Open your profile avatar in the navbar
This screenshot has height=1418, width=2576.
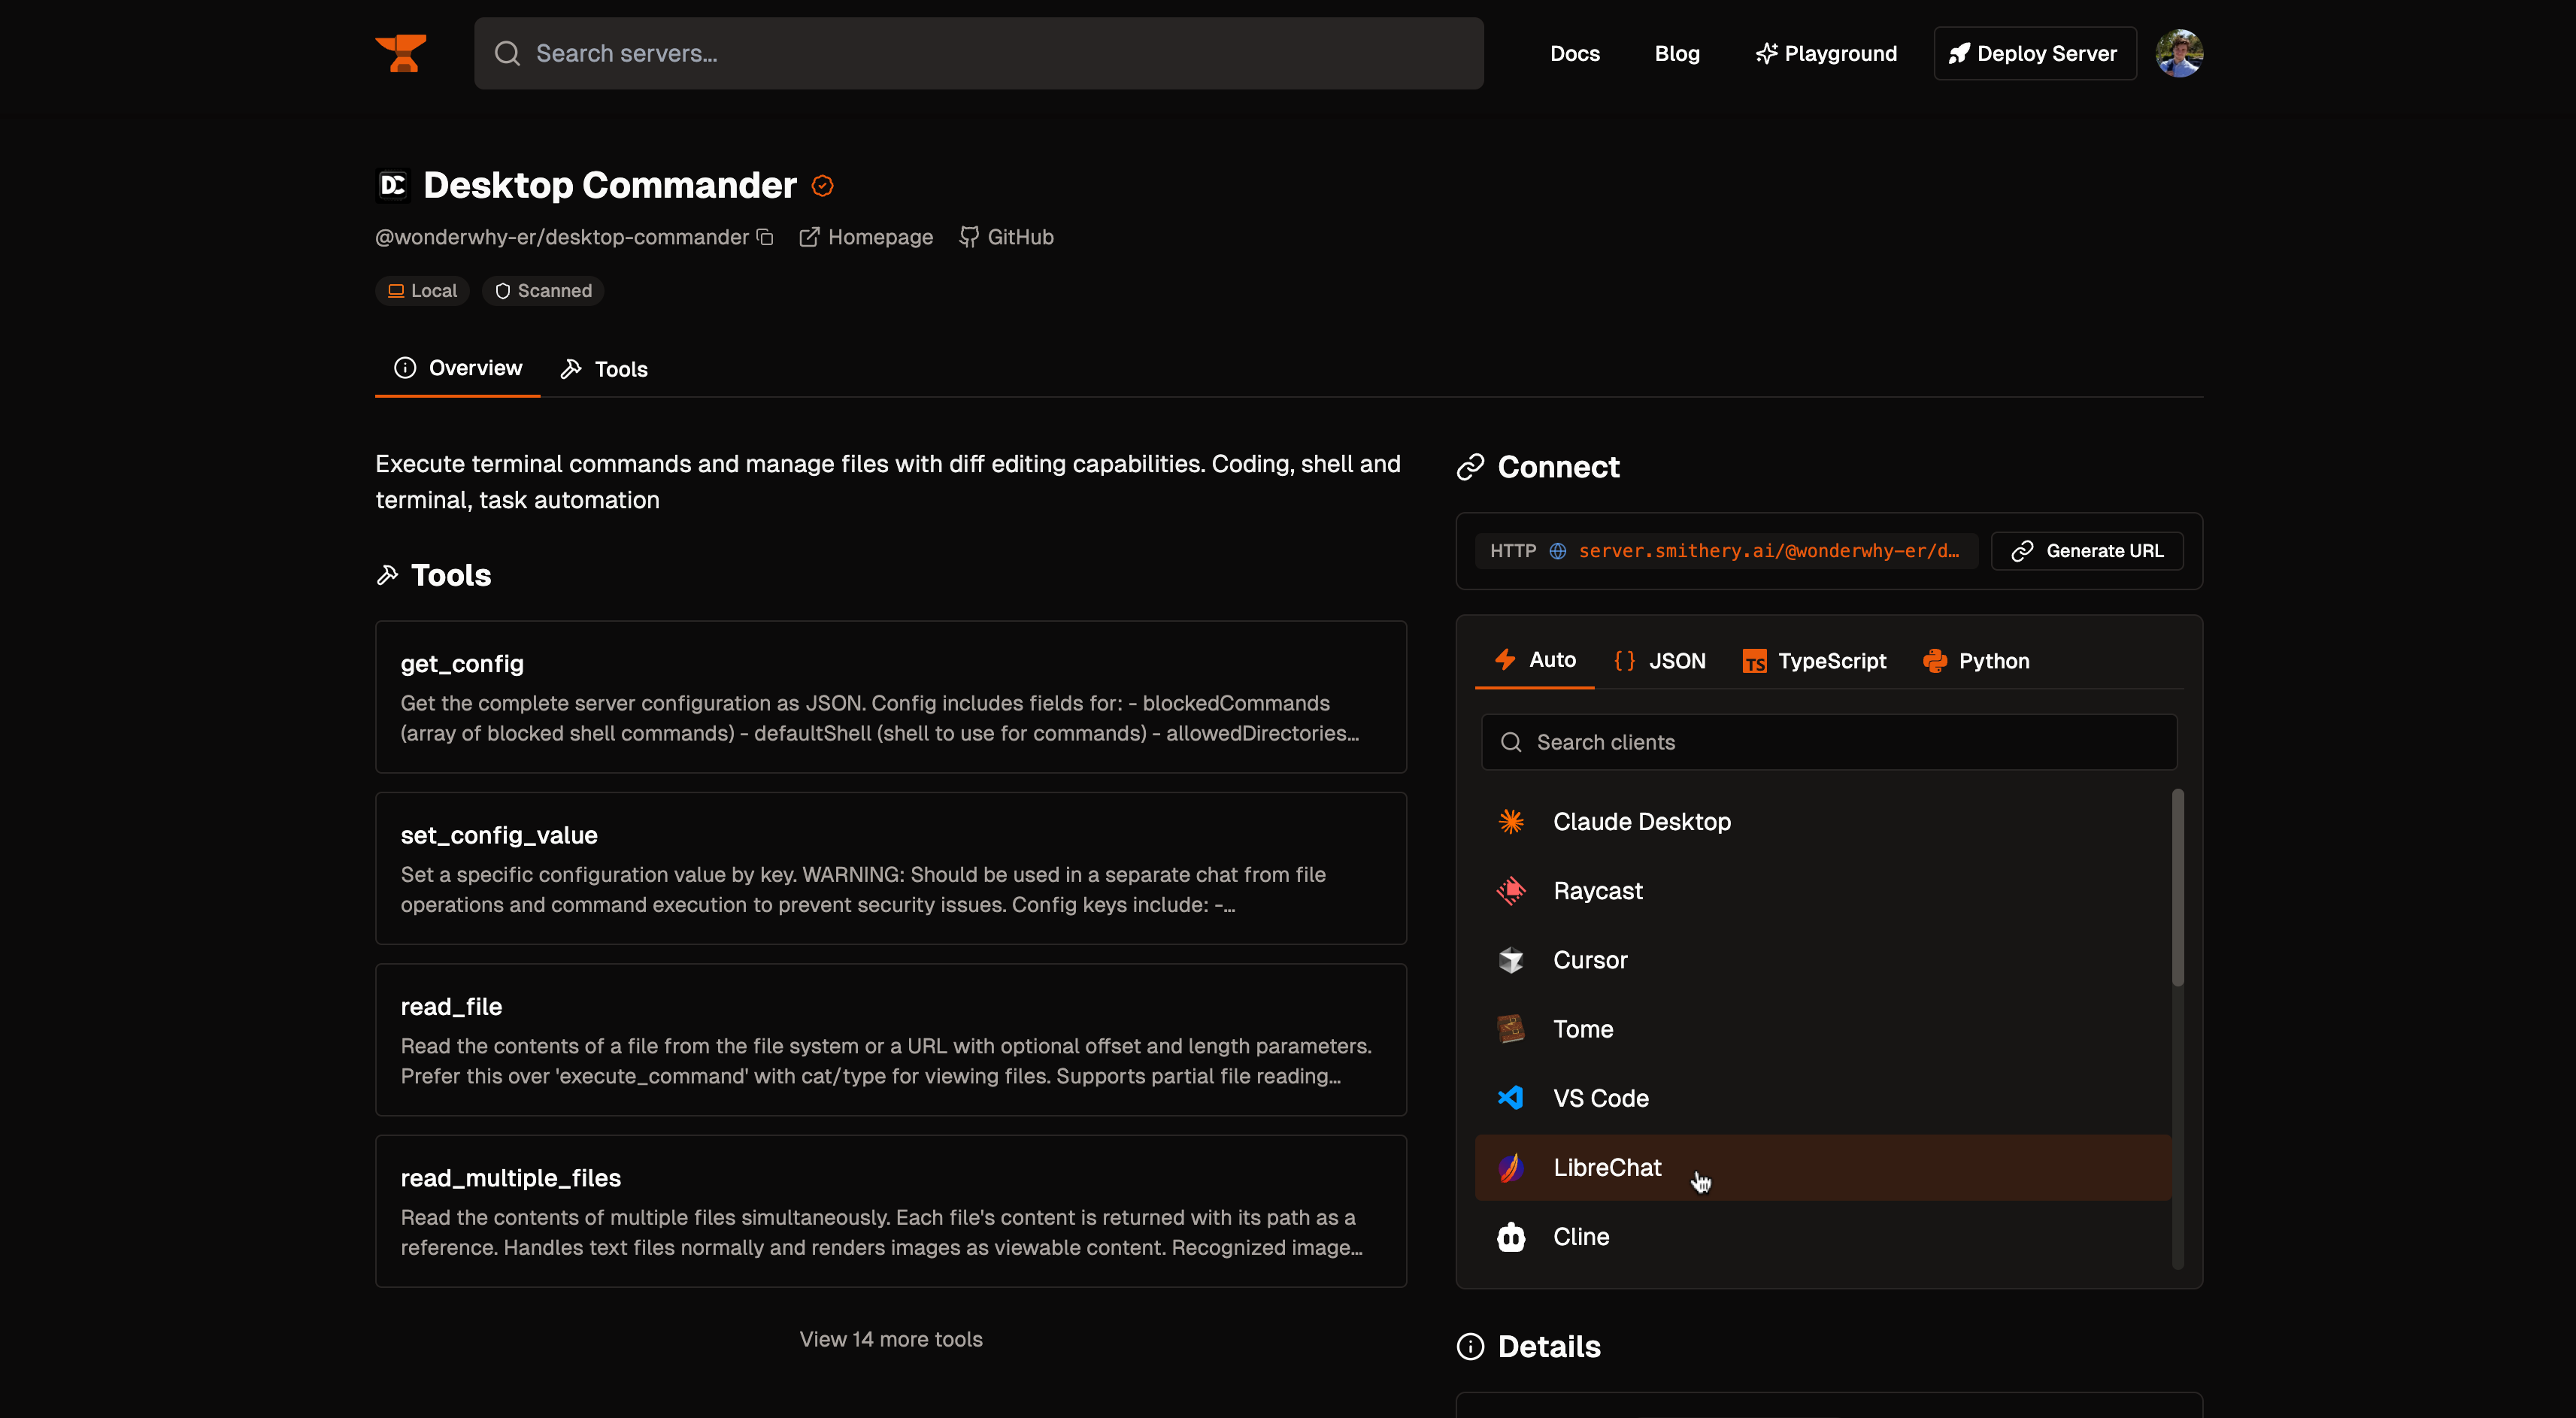click(x=2181, y=53)
